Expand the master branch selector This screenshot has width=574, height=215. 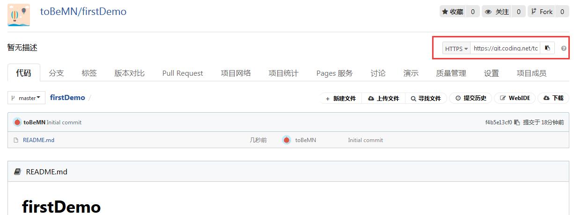pyautogui.click(x=27, y=98)
